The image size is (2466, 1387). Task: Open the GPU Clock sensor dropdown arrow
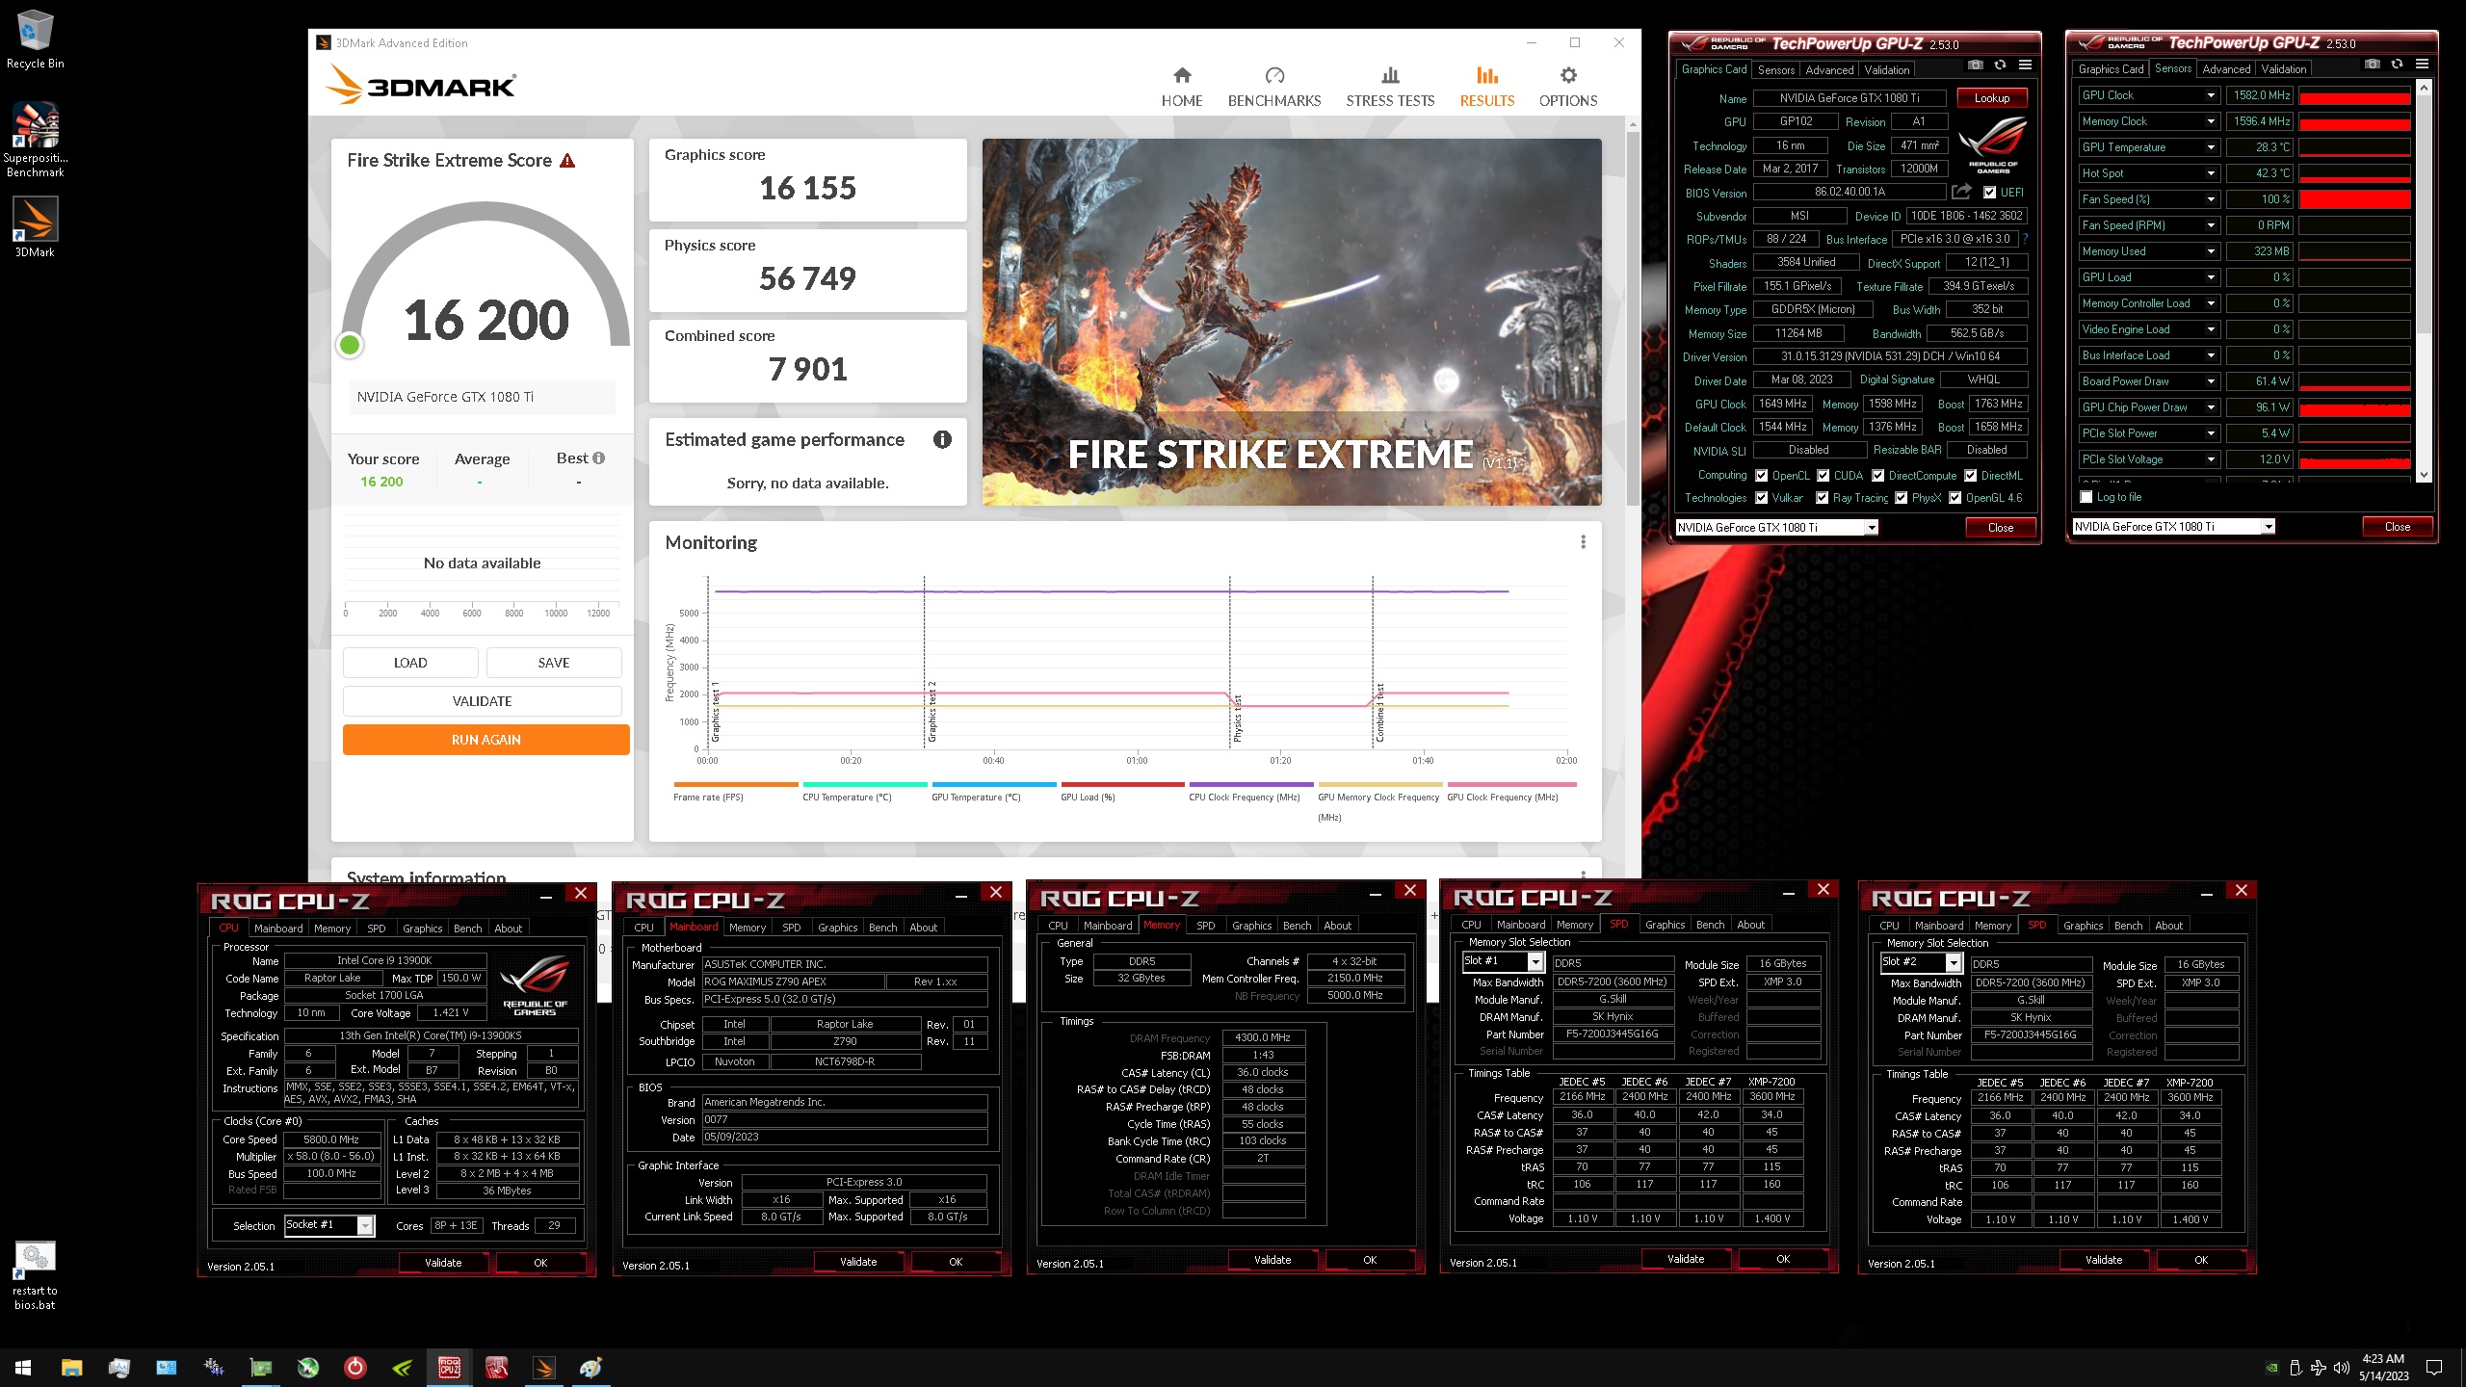[2212, 95]
